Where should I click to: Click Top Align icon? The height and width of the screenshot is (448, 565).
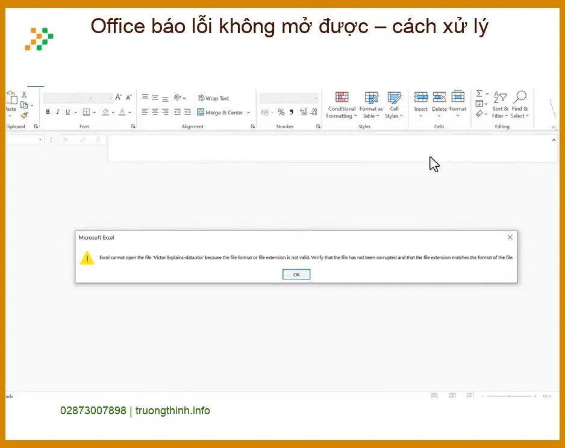point(145,97)
